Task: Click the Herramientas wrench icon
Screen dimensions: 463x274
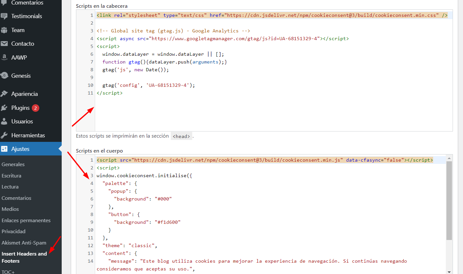Action: pyautogui.click(x=4, y=135)
